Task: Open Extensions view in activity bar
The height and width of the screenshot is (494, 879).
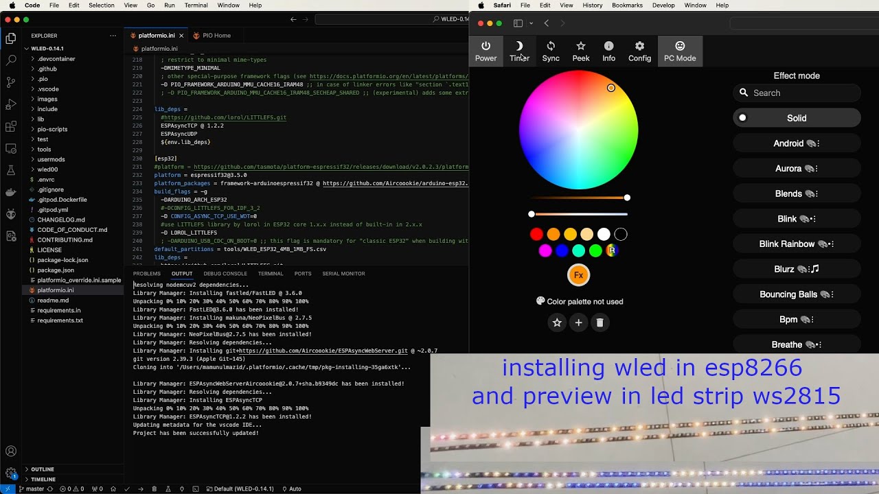Action: tap(11, 126)
